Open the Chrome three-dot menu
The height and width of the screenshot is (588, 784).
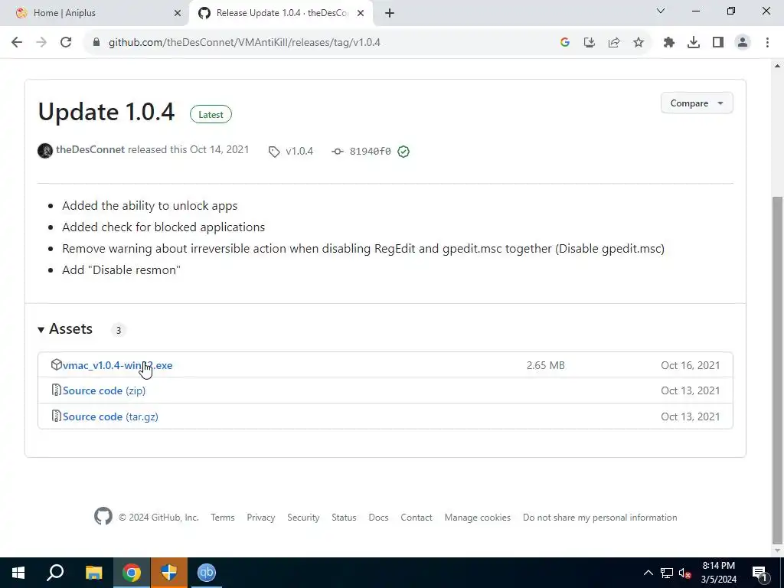pyautogui.click(x=767, y=43)
